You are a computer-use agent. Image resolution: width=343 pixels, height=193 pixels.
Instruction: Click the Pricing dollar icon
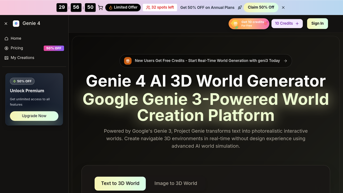(x=6, y=48)
